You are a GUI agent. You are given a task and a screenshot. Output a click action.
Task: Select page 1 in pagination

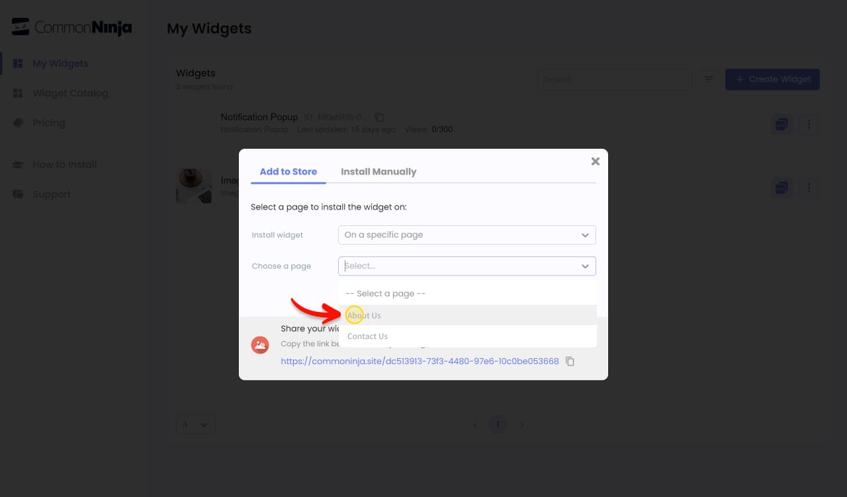point(498,424)
